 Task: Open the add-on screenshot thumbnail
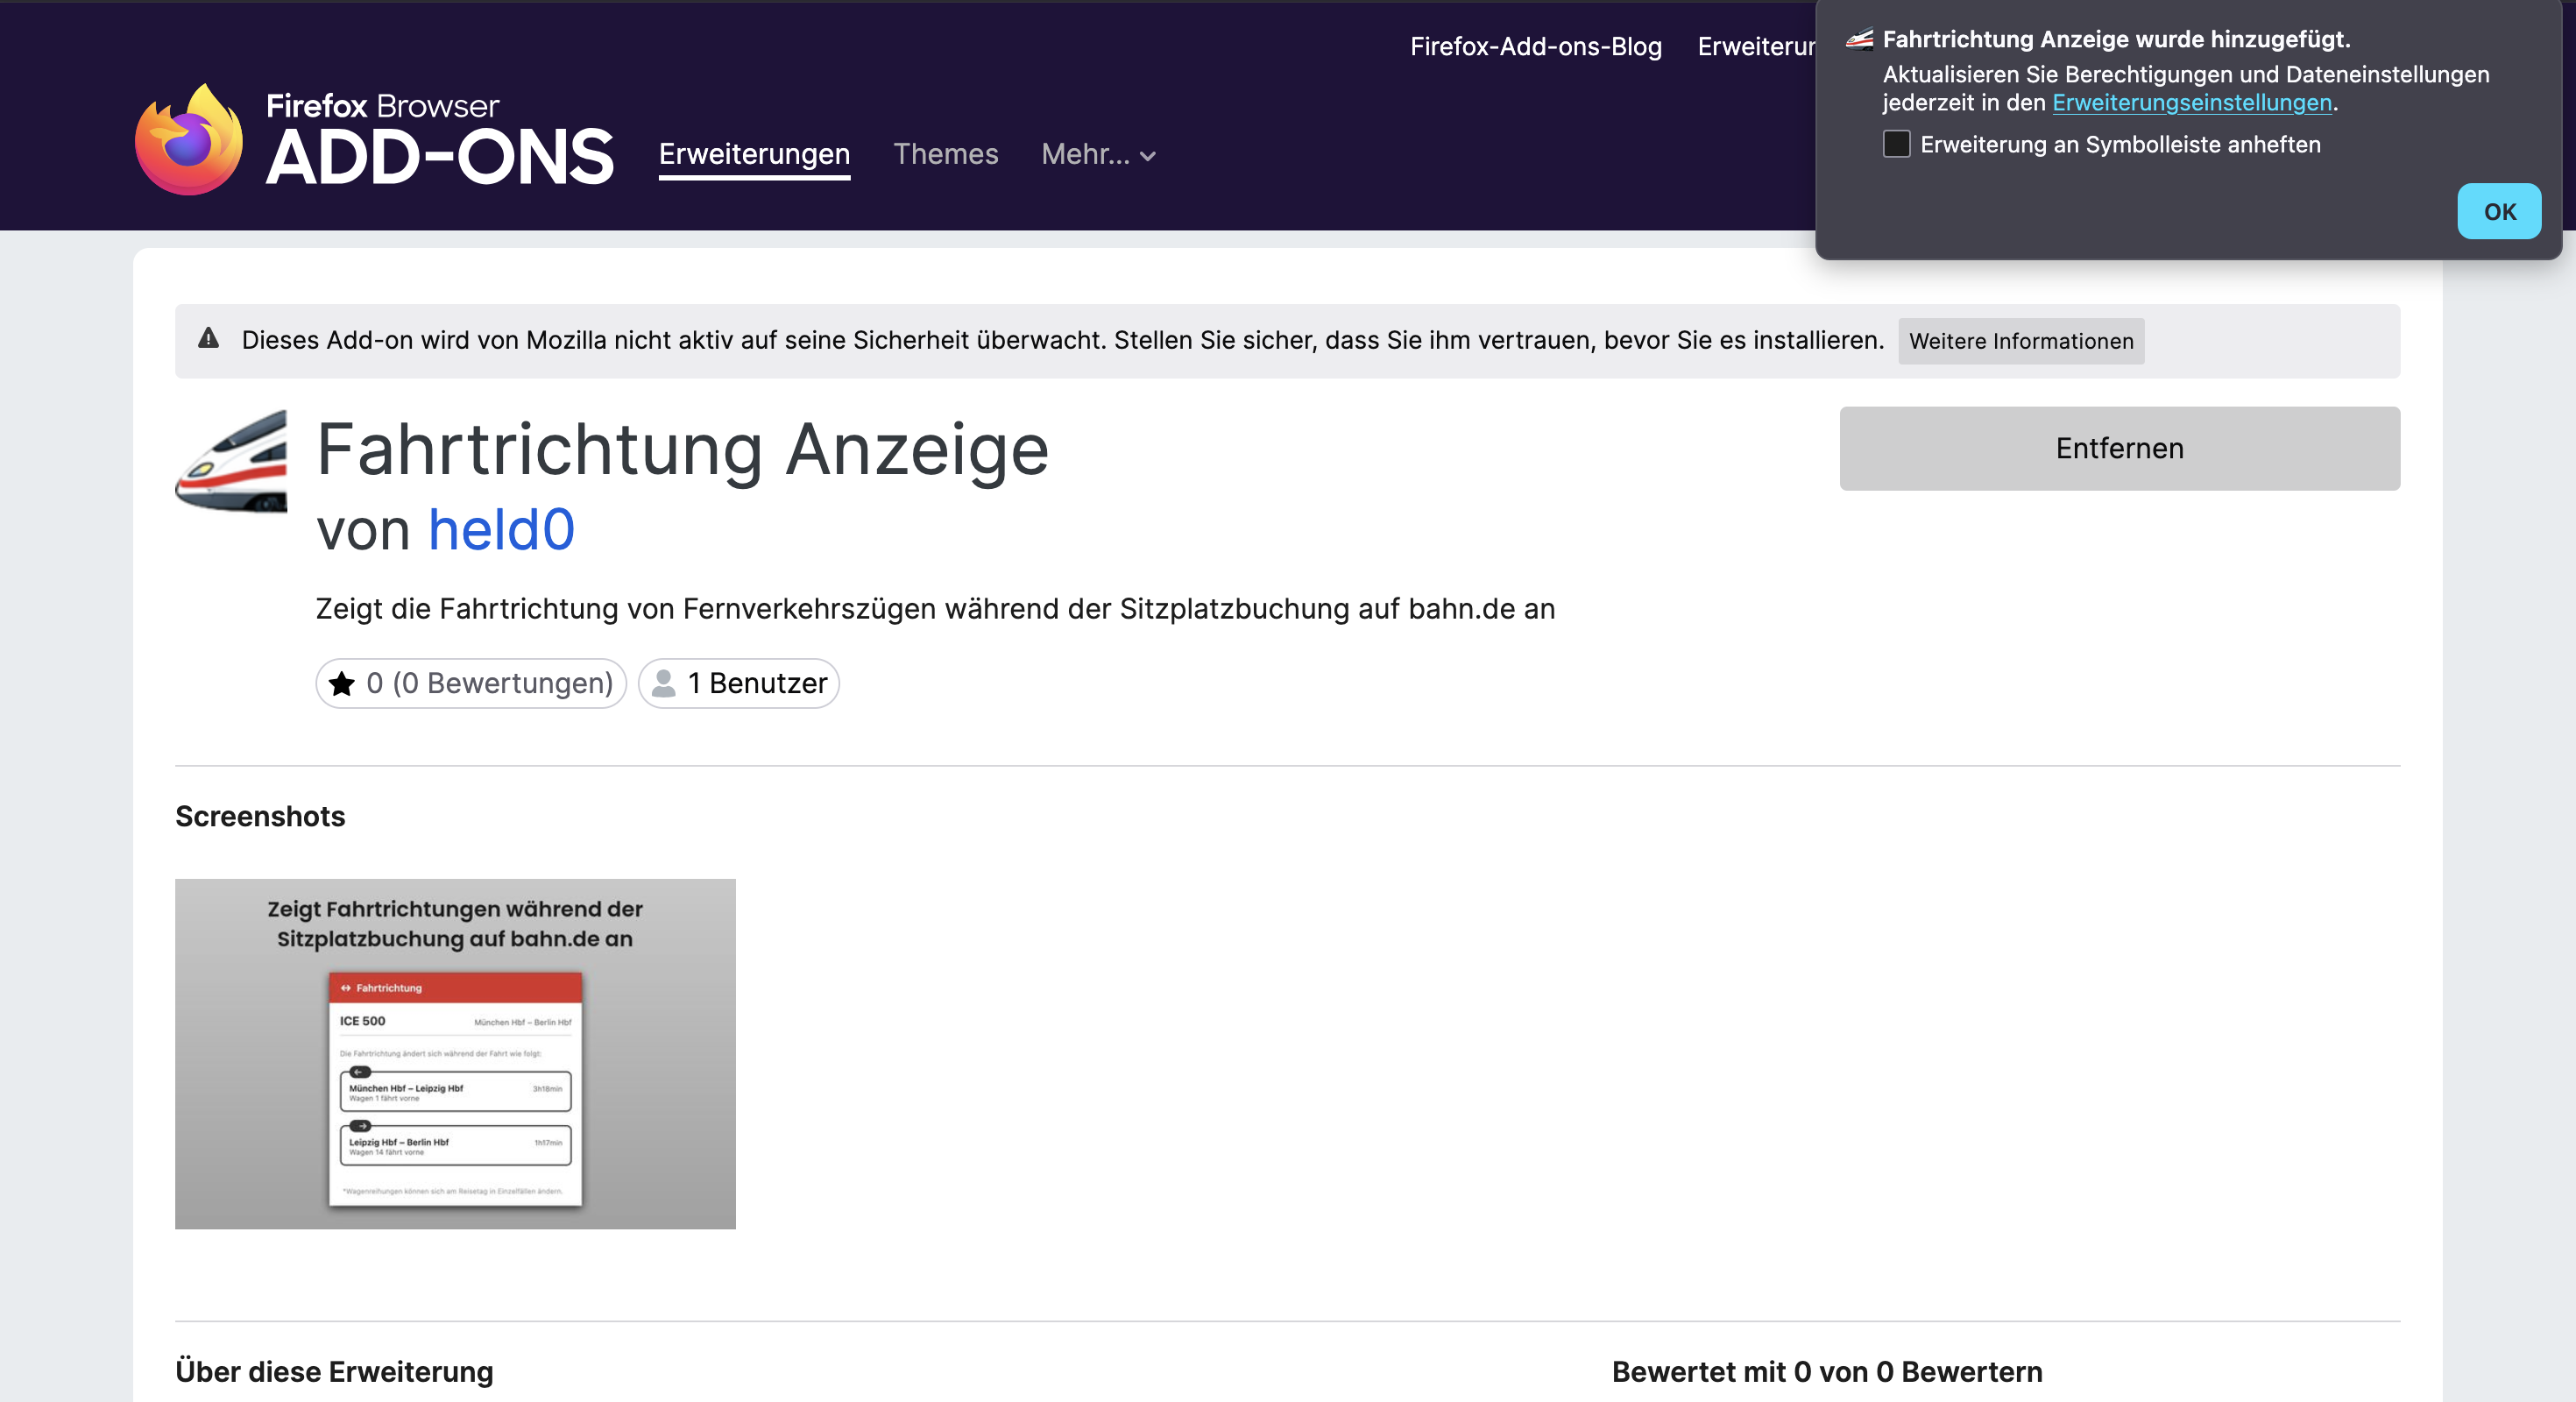coord(455,1053)
